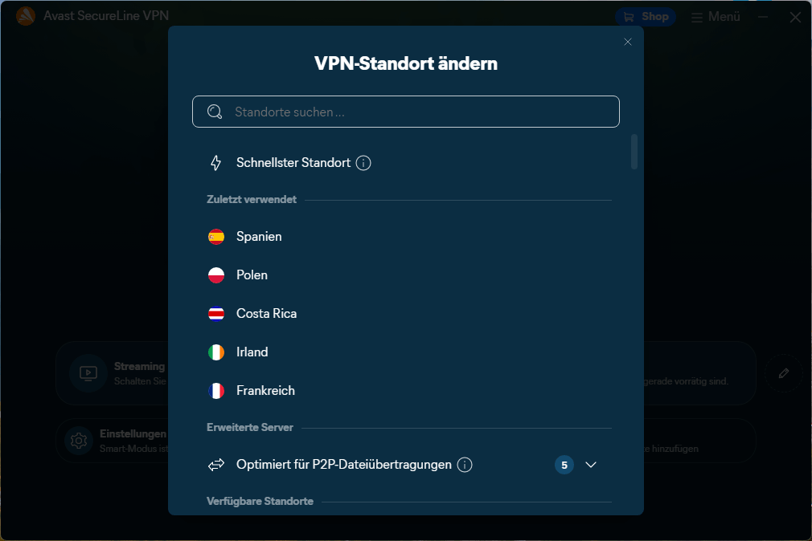Toggle the search magnifier in the search bar
Viewport: 812px width, 541px height.
(214, 111)
